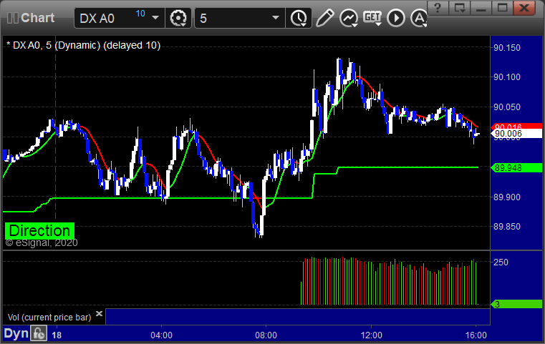Click the 18 date label on time axis
This screenshot has height=344, width=545.
pos(57,335)
